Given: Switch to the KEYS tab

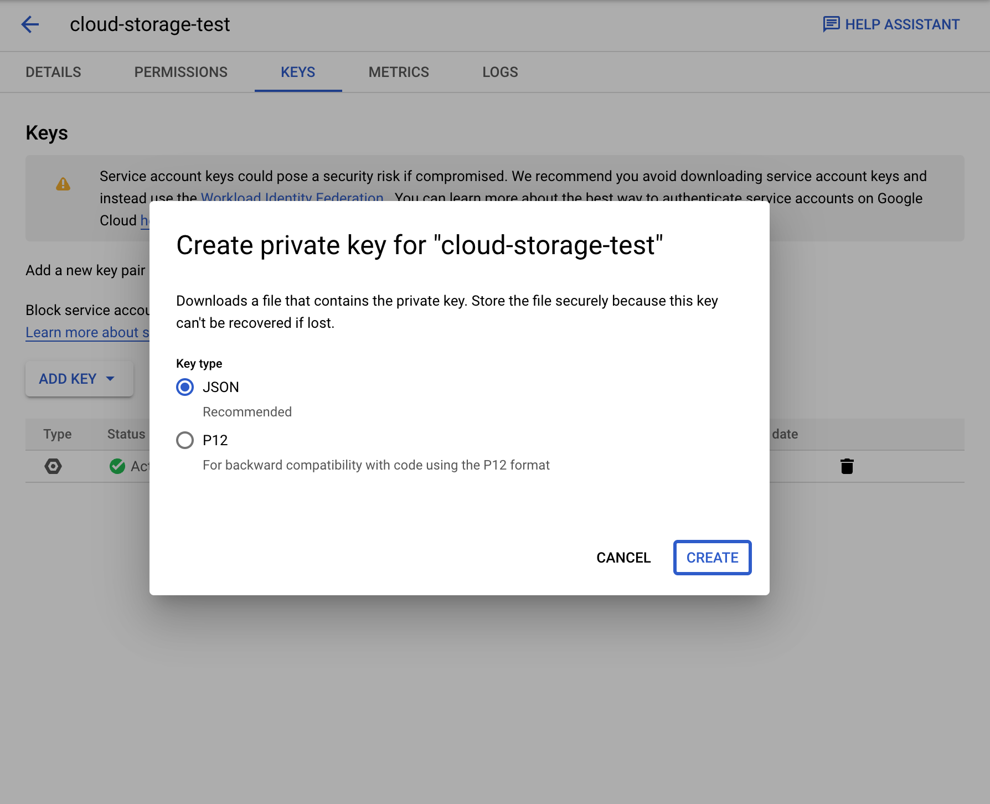Looking at the screenshot, I should tap(298, 72).
